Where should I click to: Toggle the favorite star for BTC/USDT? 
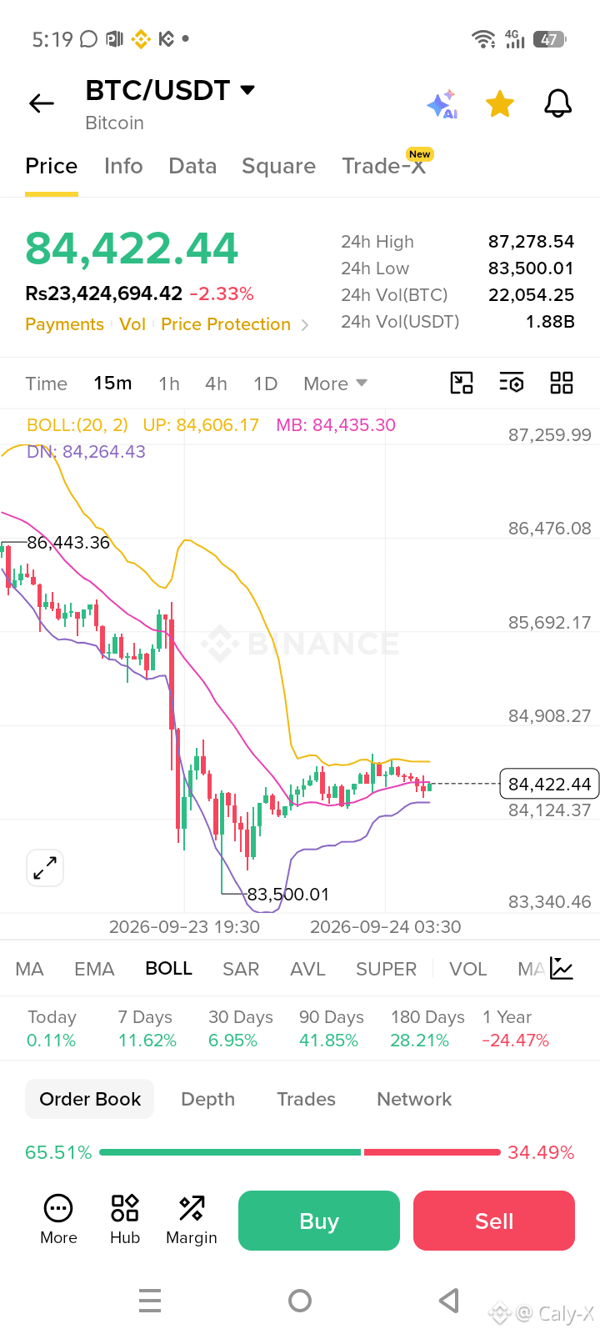click(x=500, y=104)
